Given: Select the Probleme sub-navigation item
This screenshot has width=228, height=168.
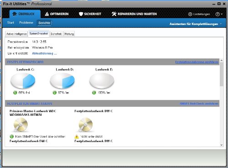Looking at the screenshot, I should [x=26, y=23].
